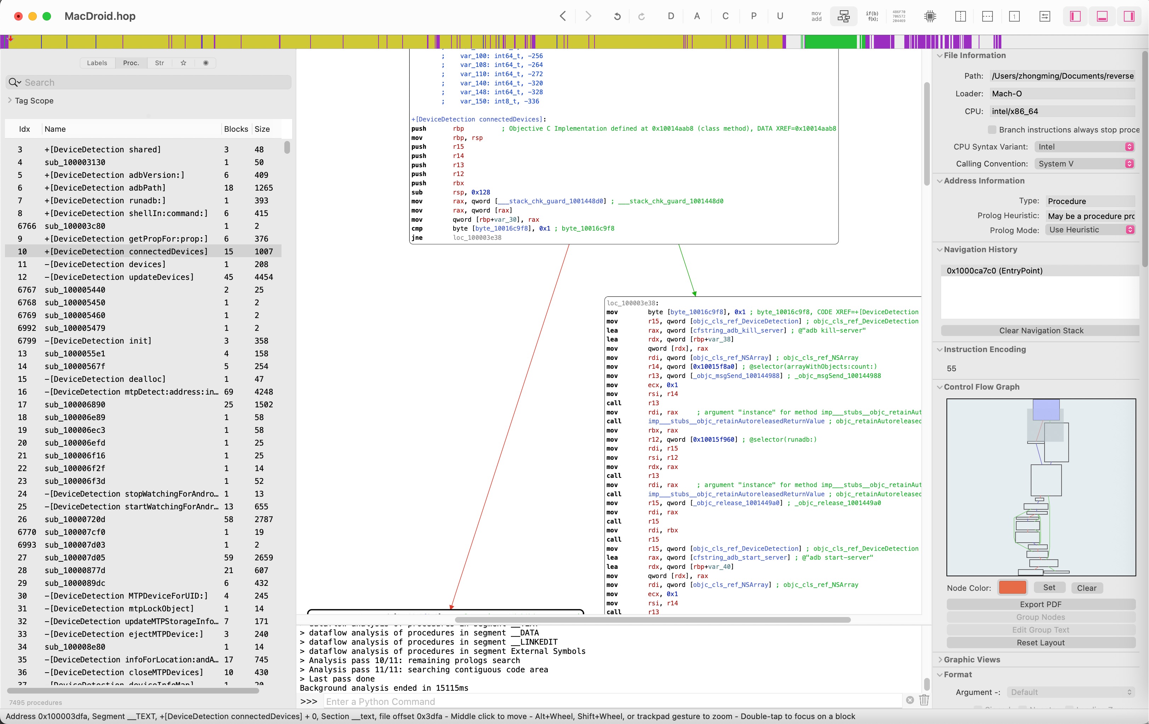
Task: Click the undo arrow in toolbar
Action: [x=617, y=16]
